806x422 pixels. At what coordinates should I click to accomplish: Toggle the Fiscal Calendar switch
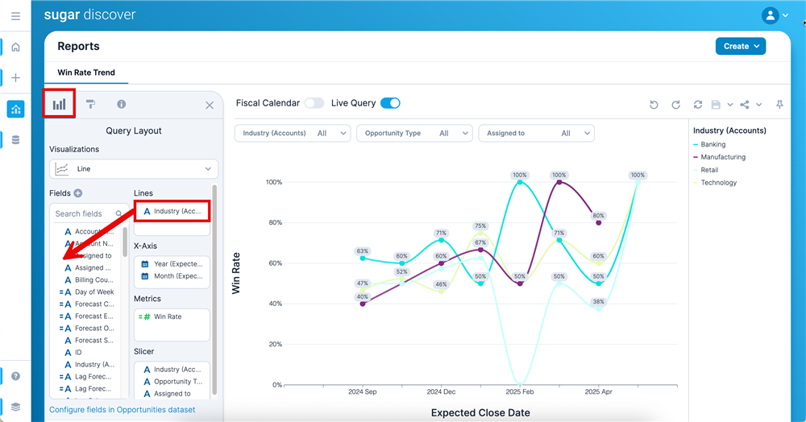[x=314, y=103]
